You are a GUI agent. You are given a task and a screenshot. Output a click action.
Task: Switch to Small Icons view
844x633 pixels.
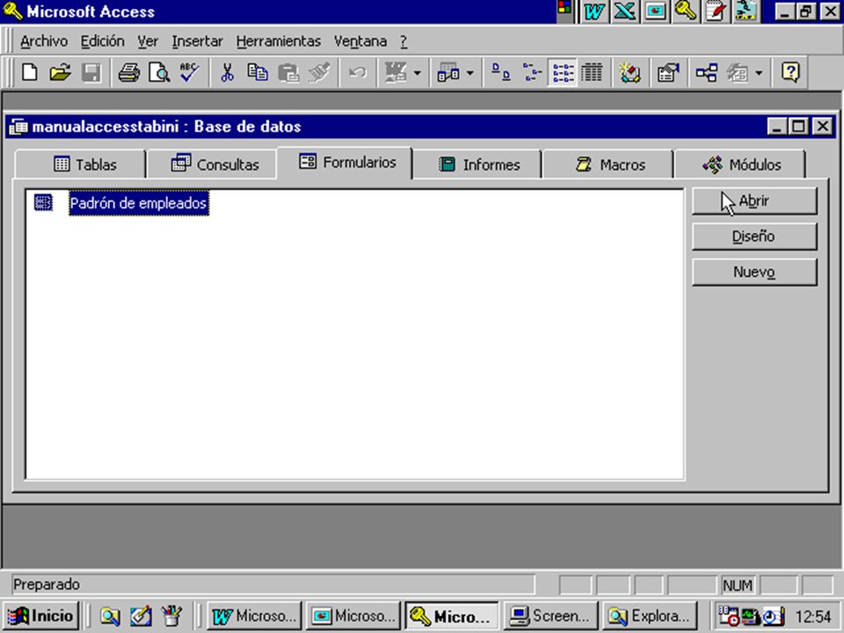[x=531, y=72]
